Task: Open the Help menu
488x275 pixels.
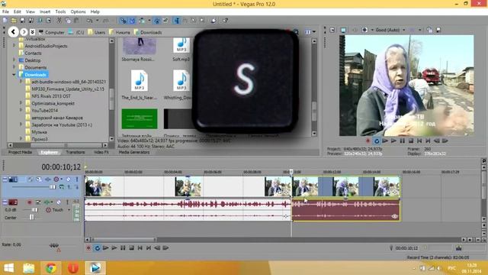Action: (x=95, y=12)
